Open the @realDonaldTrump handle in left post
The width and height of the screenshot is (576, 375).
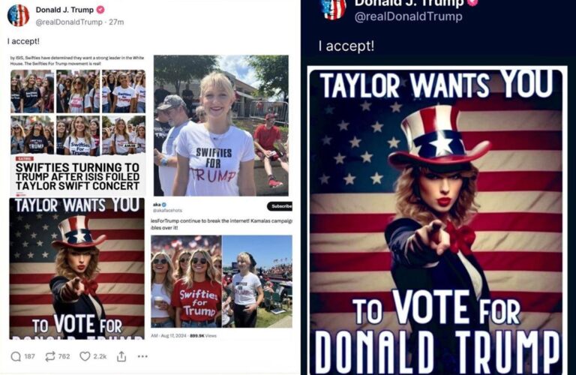pos(69,22)
